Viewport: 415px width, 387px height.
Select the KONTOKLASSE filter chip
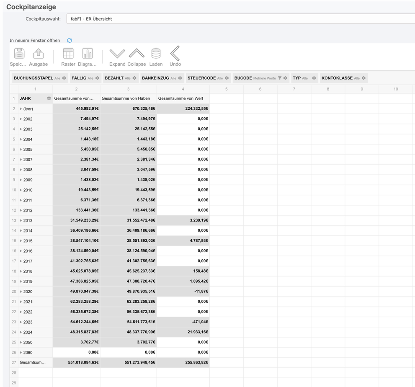click(x=337, y=78)
